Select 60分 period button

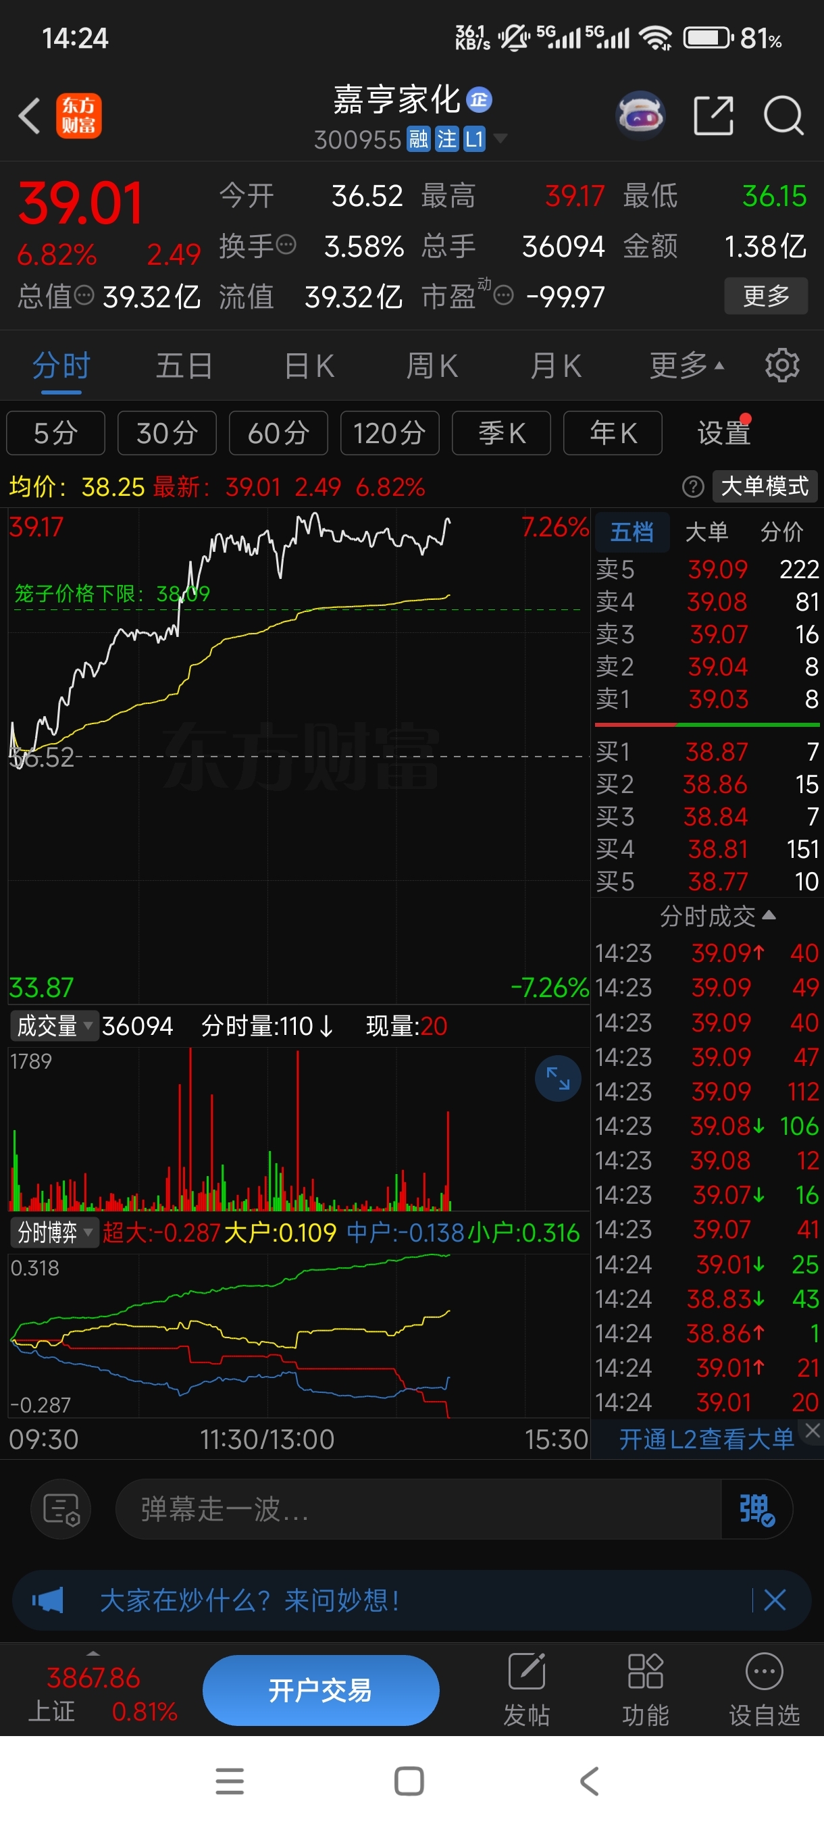[279, 432]
